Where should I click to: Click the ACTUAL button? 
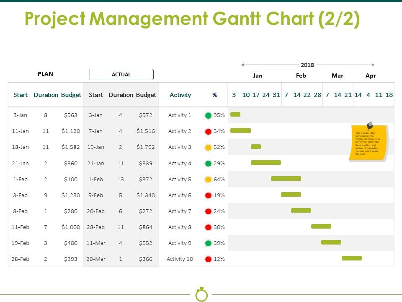tap(121, 74)
